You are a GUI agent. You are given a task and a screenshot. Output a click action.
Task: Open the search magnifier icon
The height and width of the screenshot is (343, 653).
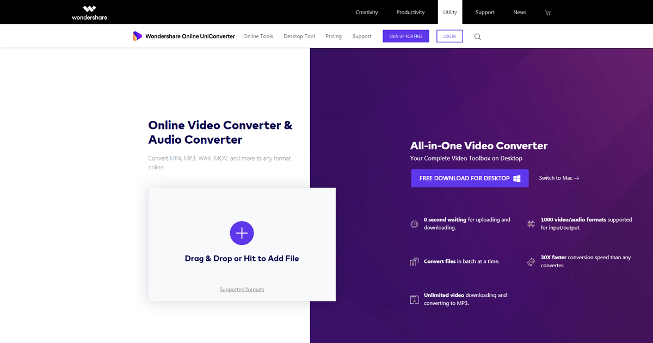point(477,36)
